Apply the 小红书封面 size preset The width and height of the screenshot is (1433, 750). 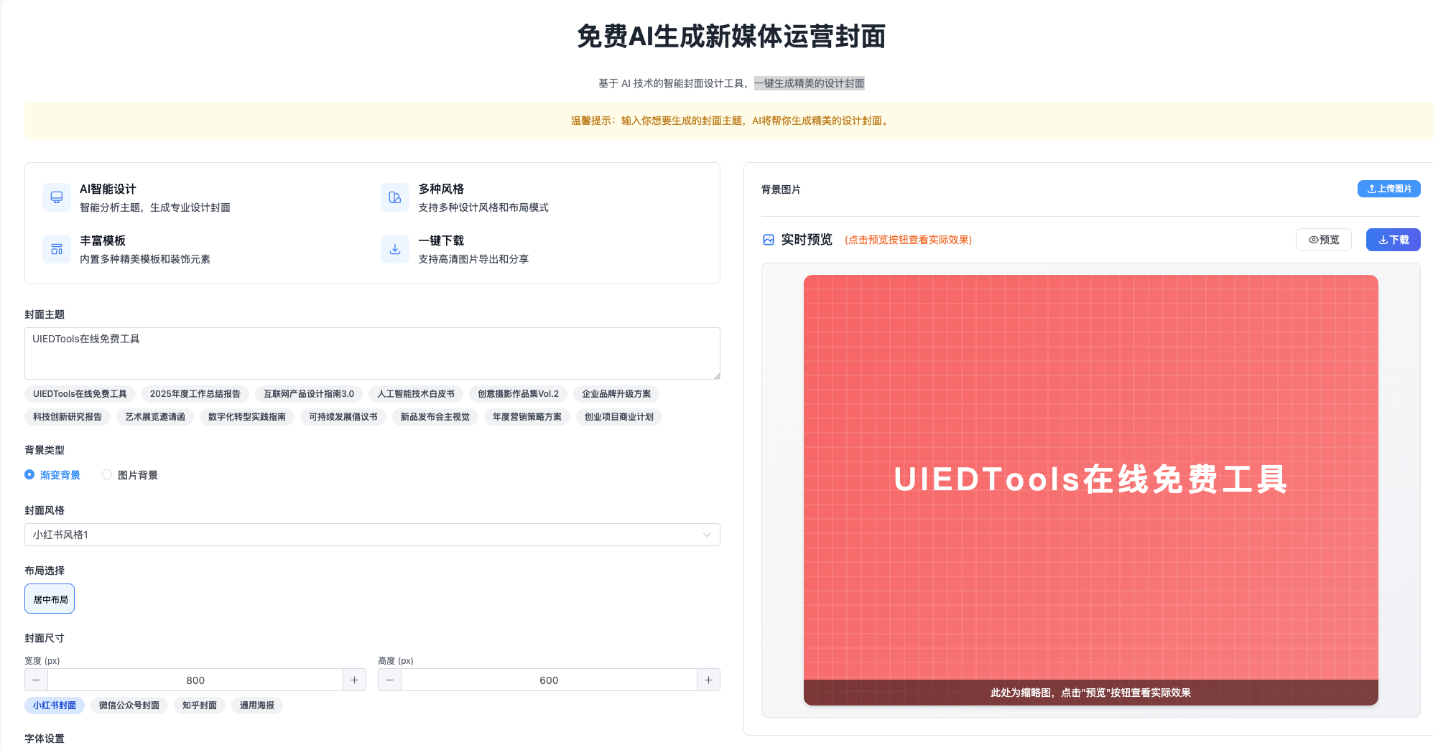coord(55,706)
